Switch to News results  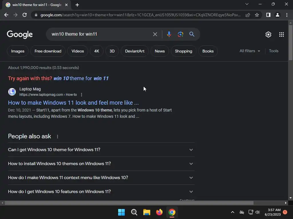tap(160, 51)
